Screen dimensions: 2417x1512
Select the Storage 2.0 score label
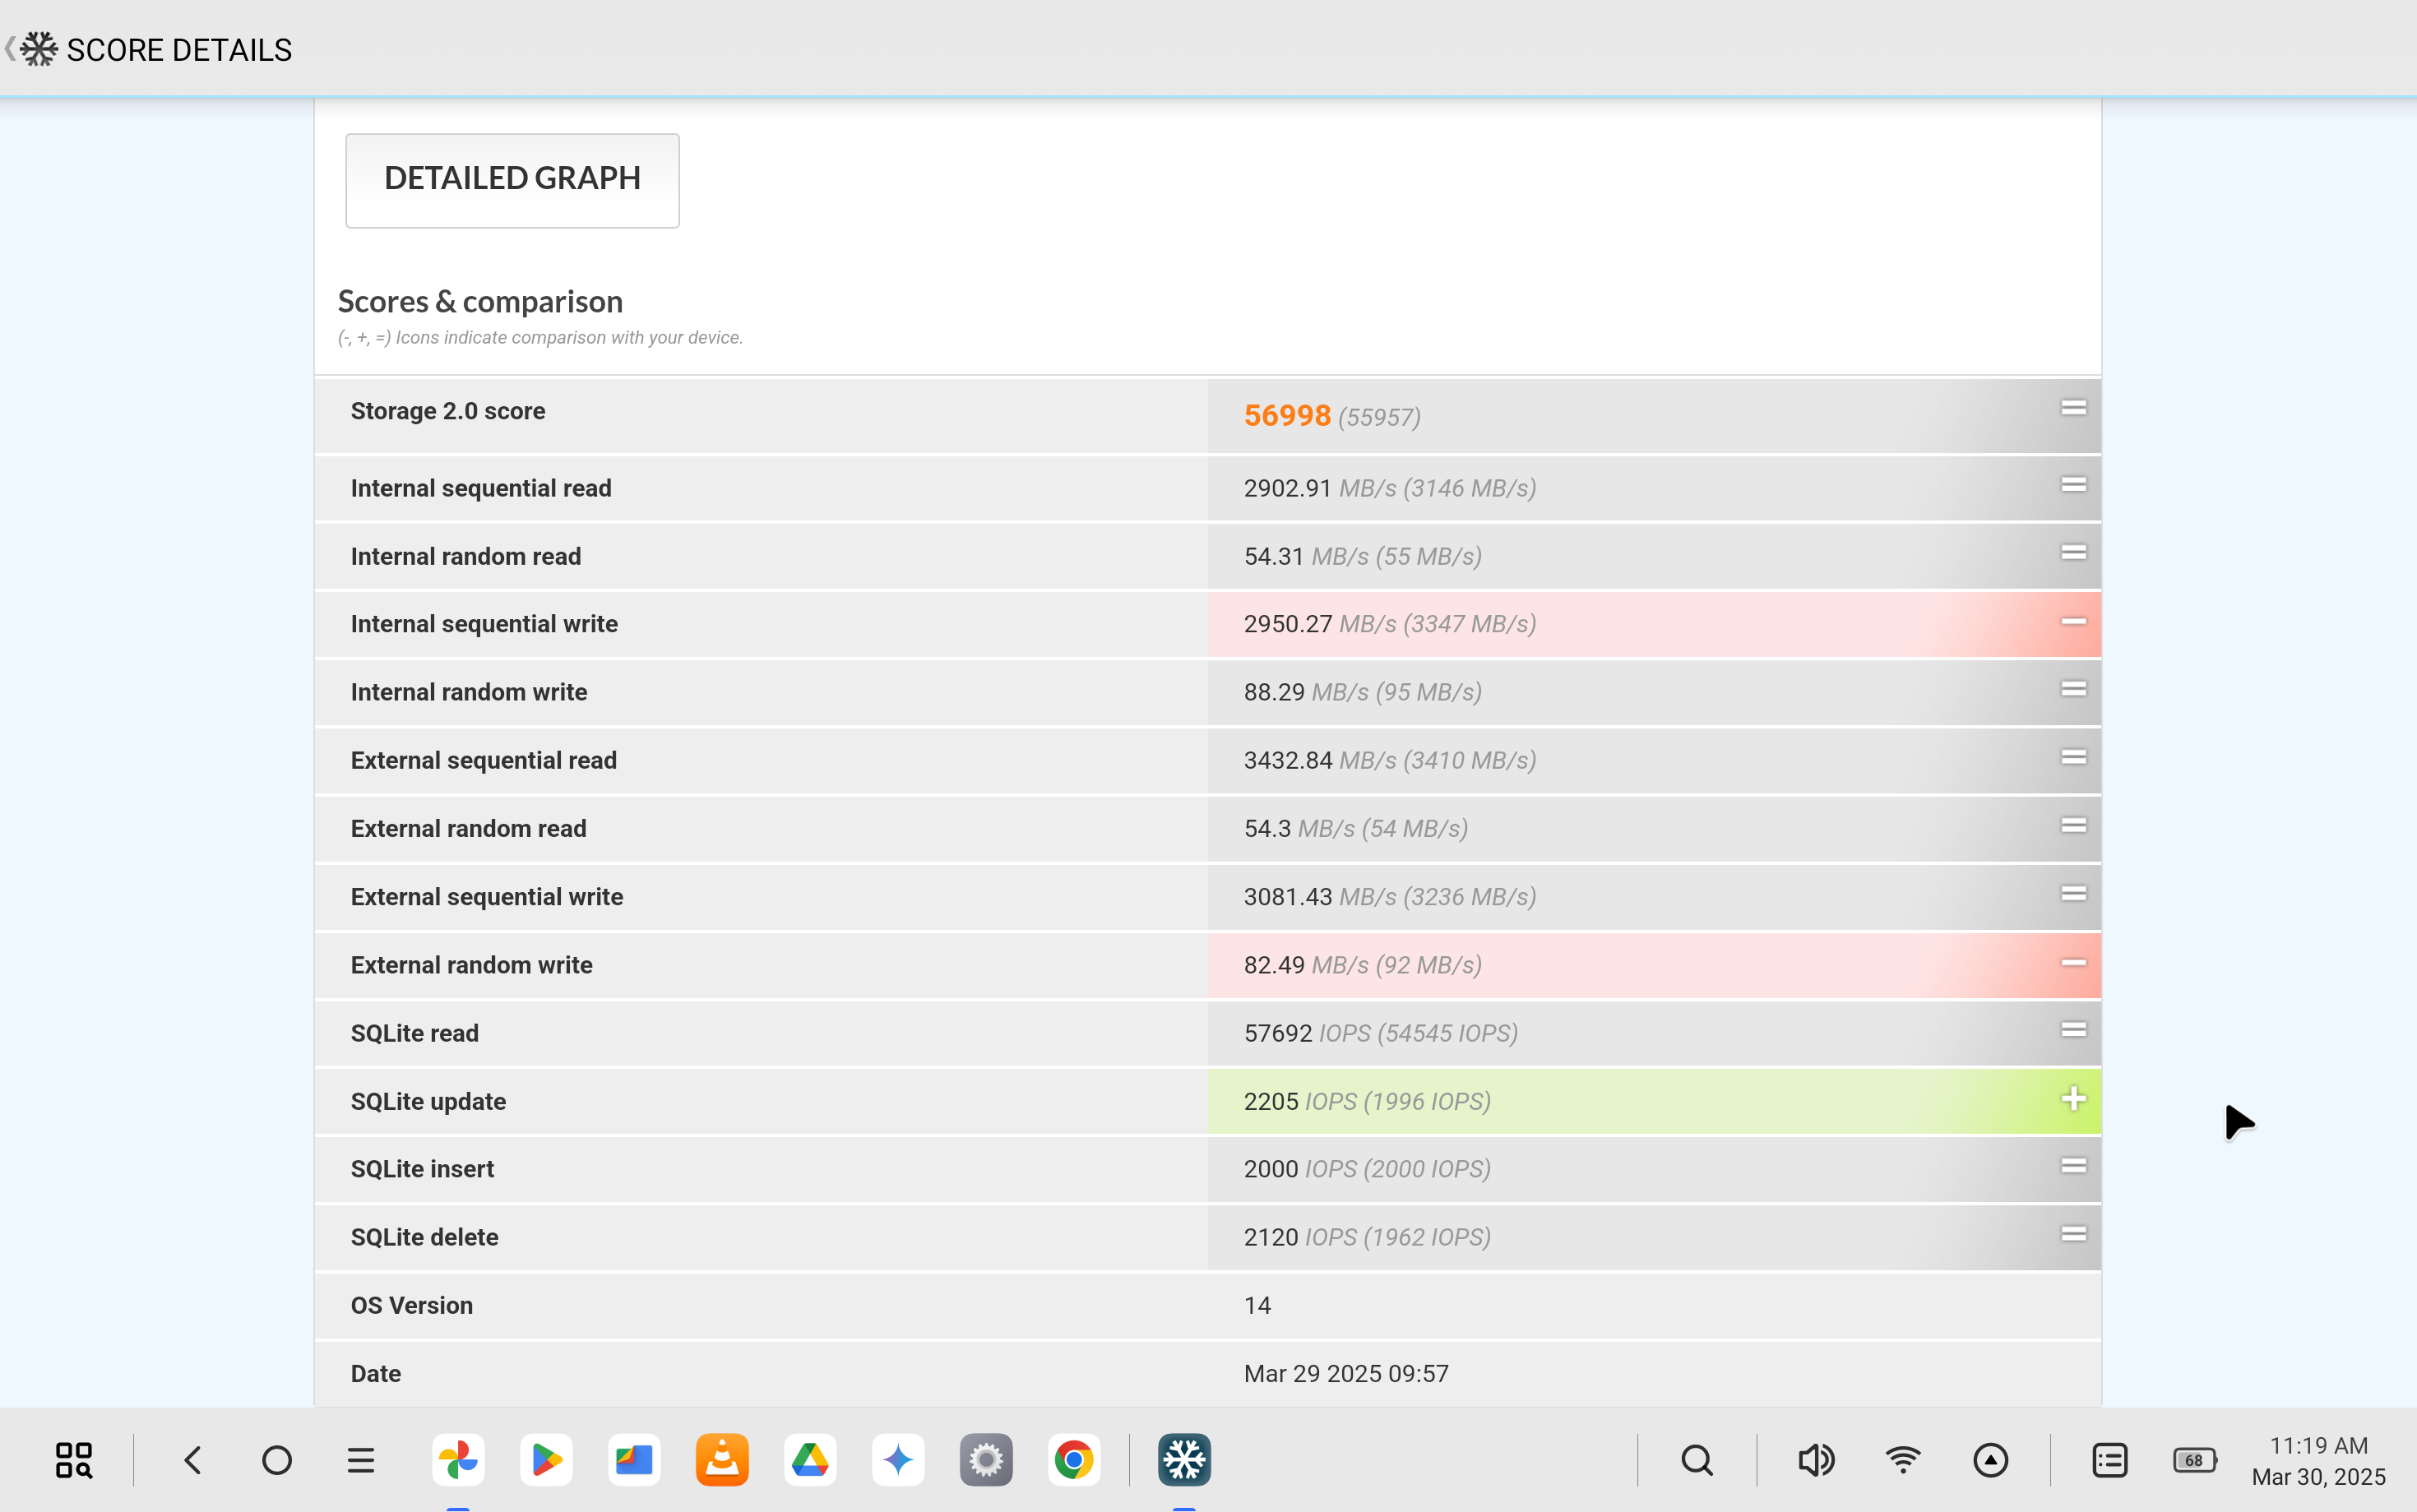(448, 411)
